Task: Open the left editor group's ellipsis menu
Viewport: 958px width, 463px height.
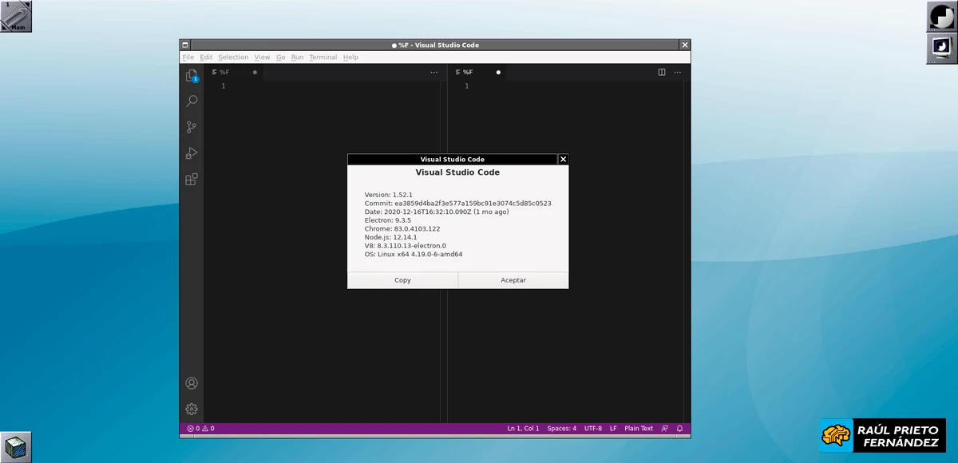Action: coord(433,72)
